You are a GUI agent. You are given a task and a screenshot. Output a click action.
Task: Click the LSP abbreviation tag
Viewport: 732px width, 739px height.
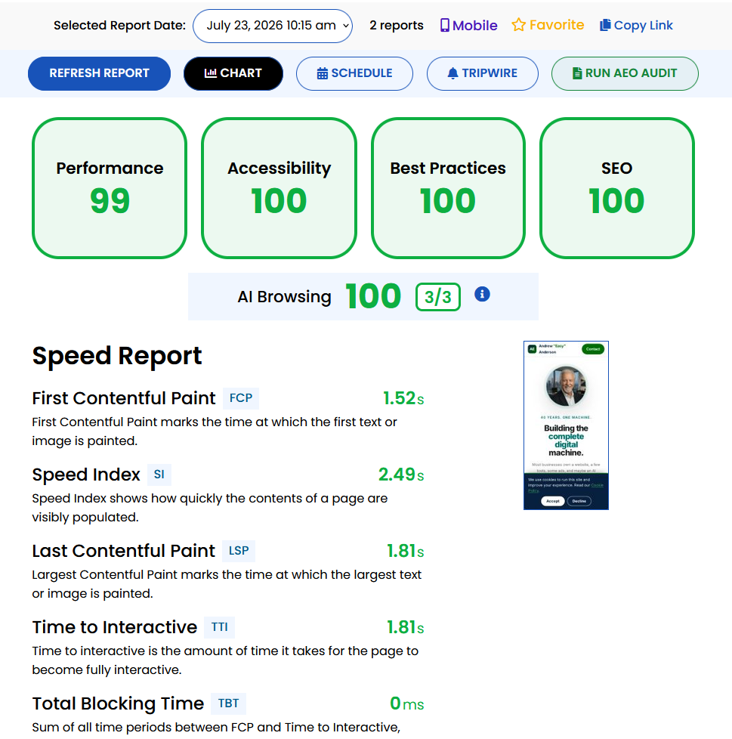point(239,551)
